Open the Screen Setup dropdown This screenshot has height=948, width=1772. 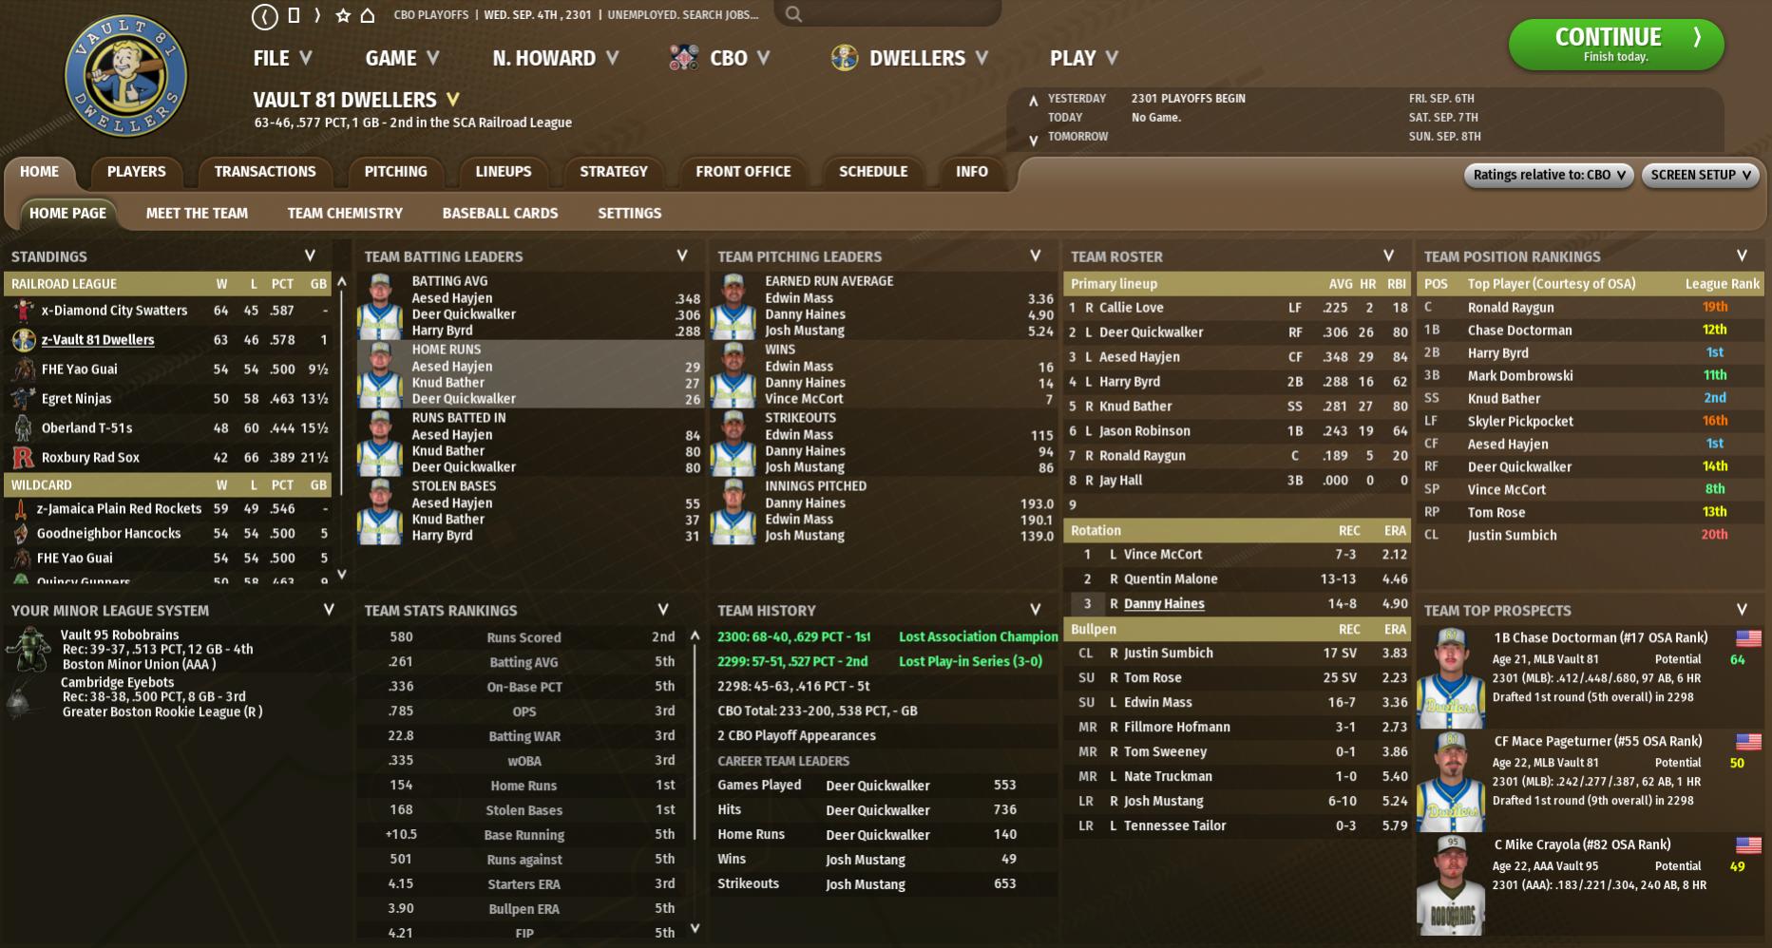1700,175
